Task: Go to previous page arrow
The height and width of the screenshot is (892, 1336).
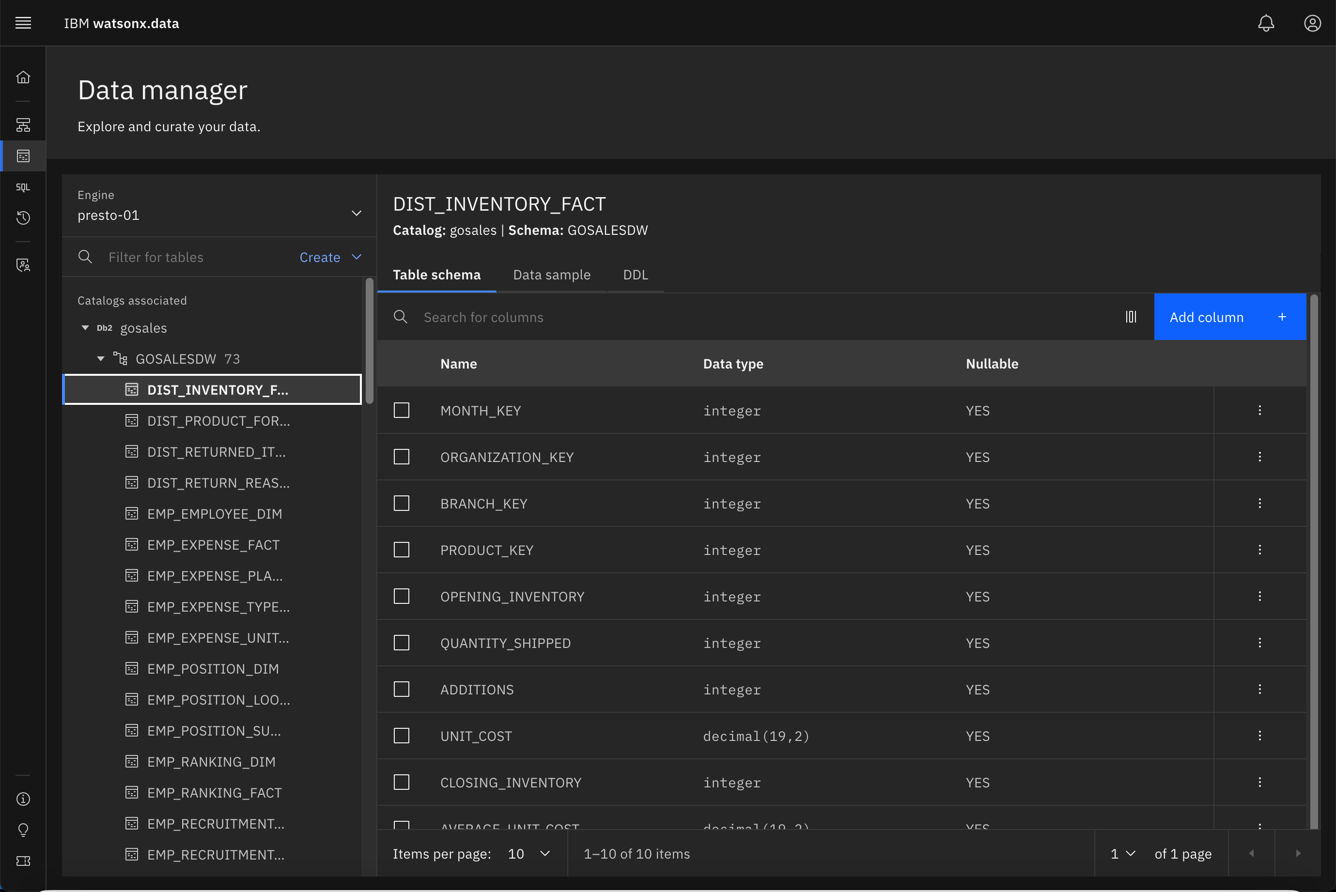Action: (x=1251, y=853)
